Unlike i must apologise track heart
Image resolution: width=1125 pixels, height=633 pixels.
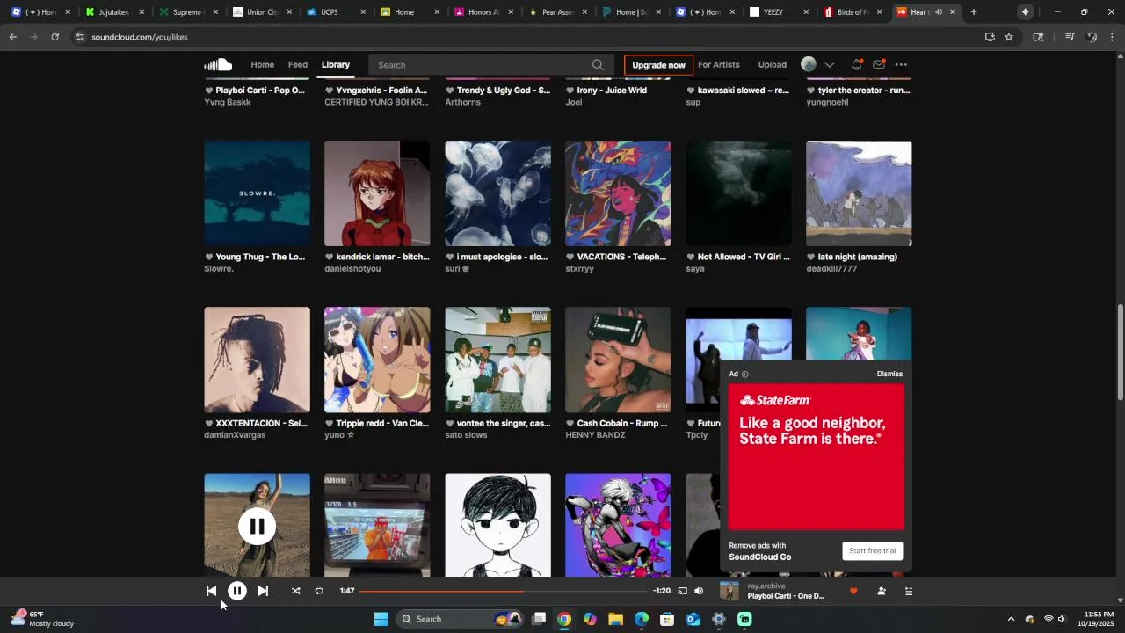(x=450, y=257)
